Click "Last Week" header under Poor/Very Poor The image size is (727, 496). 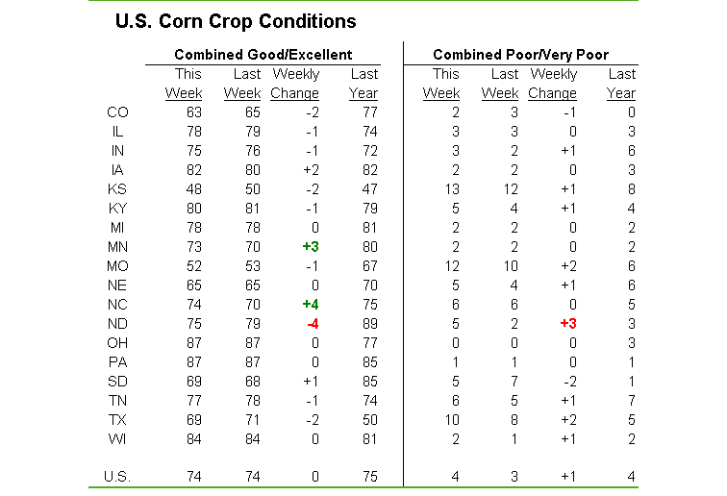click(500, 84)
